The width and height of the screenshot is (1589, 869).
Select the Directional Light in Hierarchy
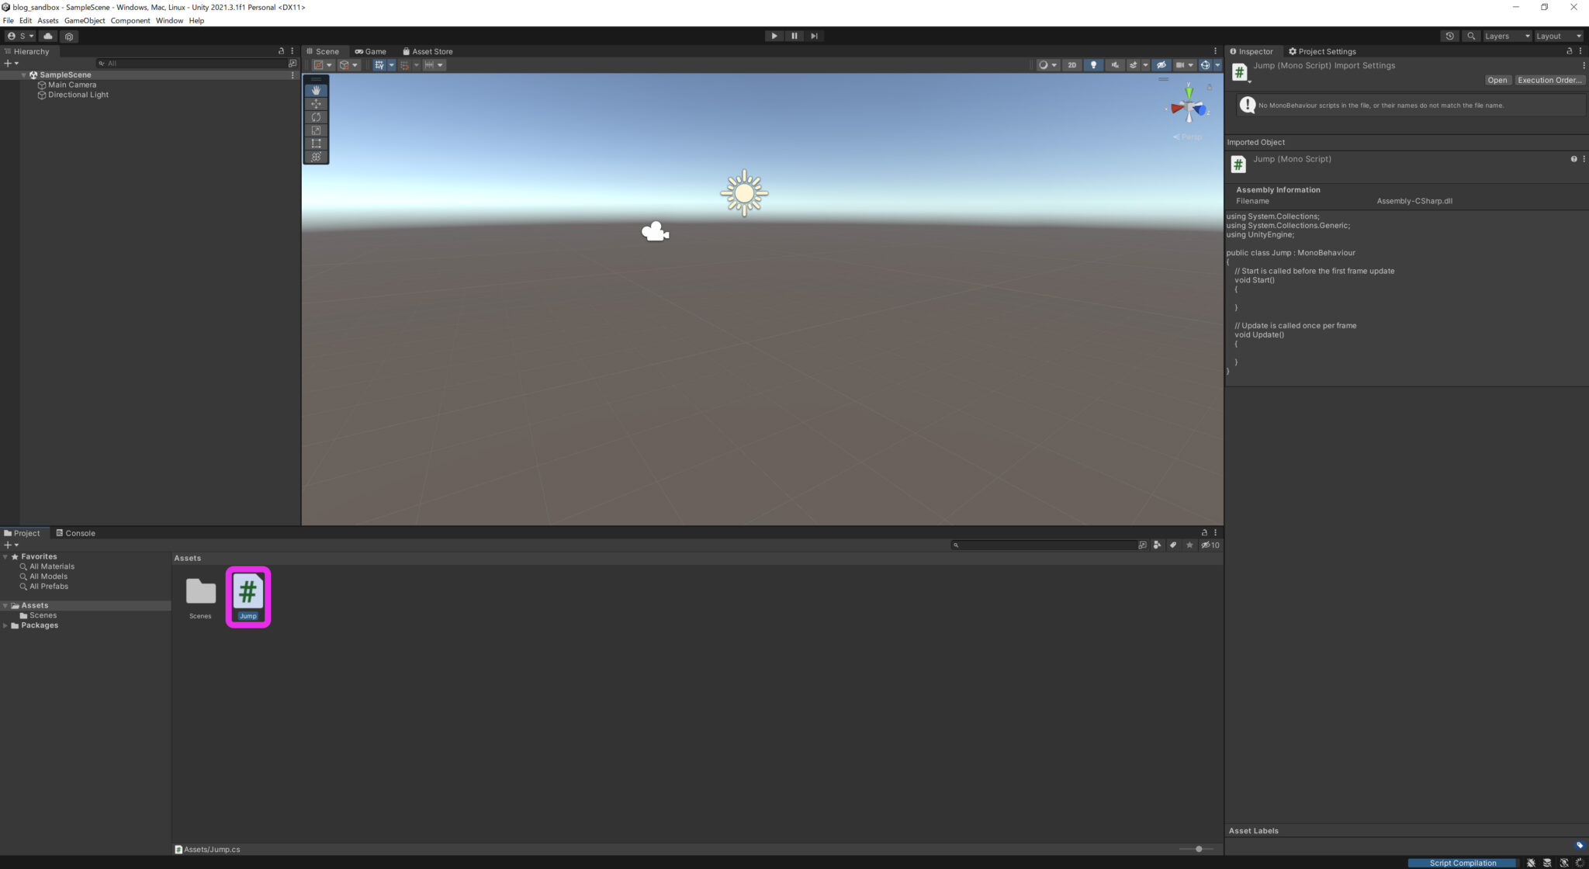[x=78, y=94]
